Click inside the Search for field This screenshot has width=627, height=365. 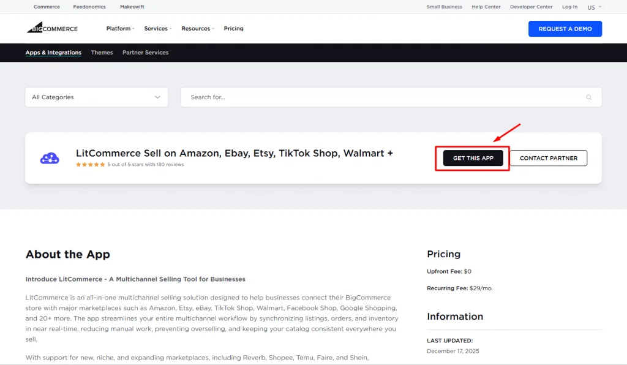(306, 97)
